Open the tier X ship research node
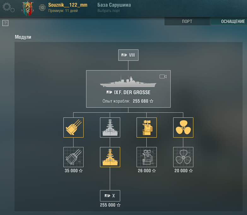Viewport: 247px width, 215px height. [x=110, y=196]
